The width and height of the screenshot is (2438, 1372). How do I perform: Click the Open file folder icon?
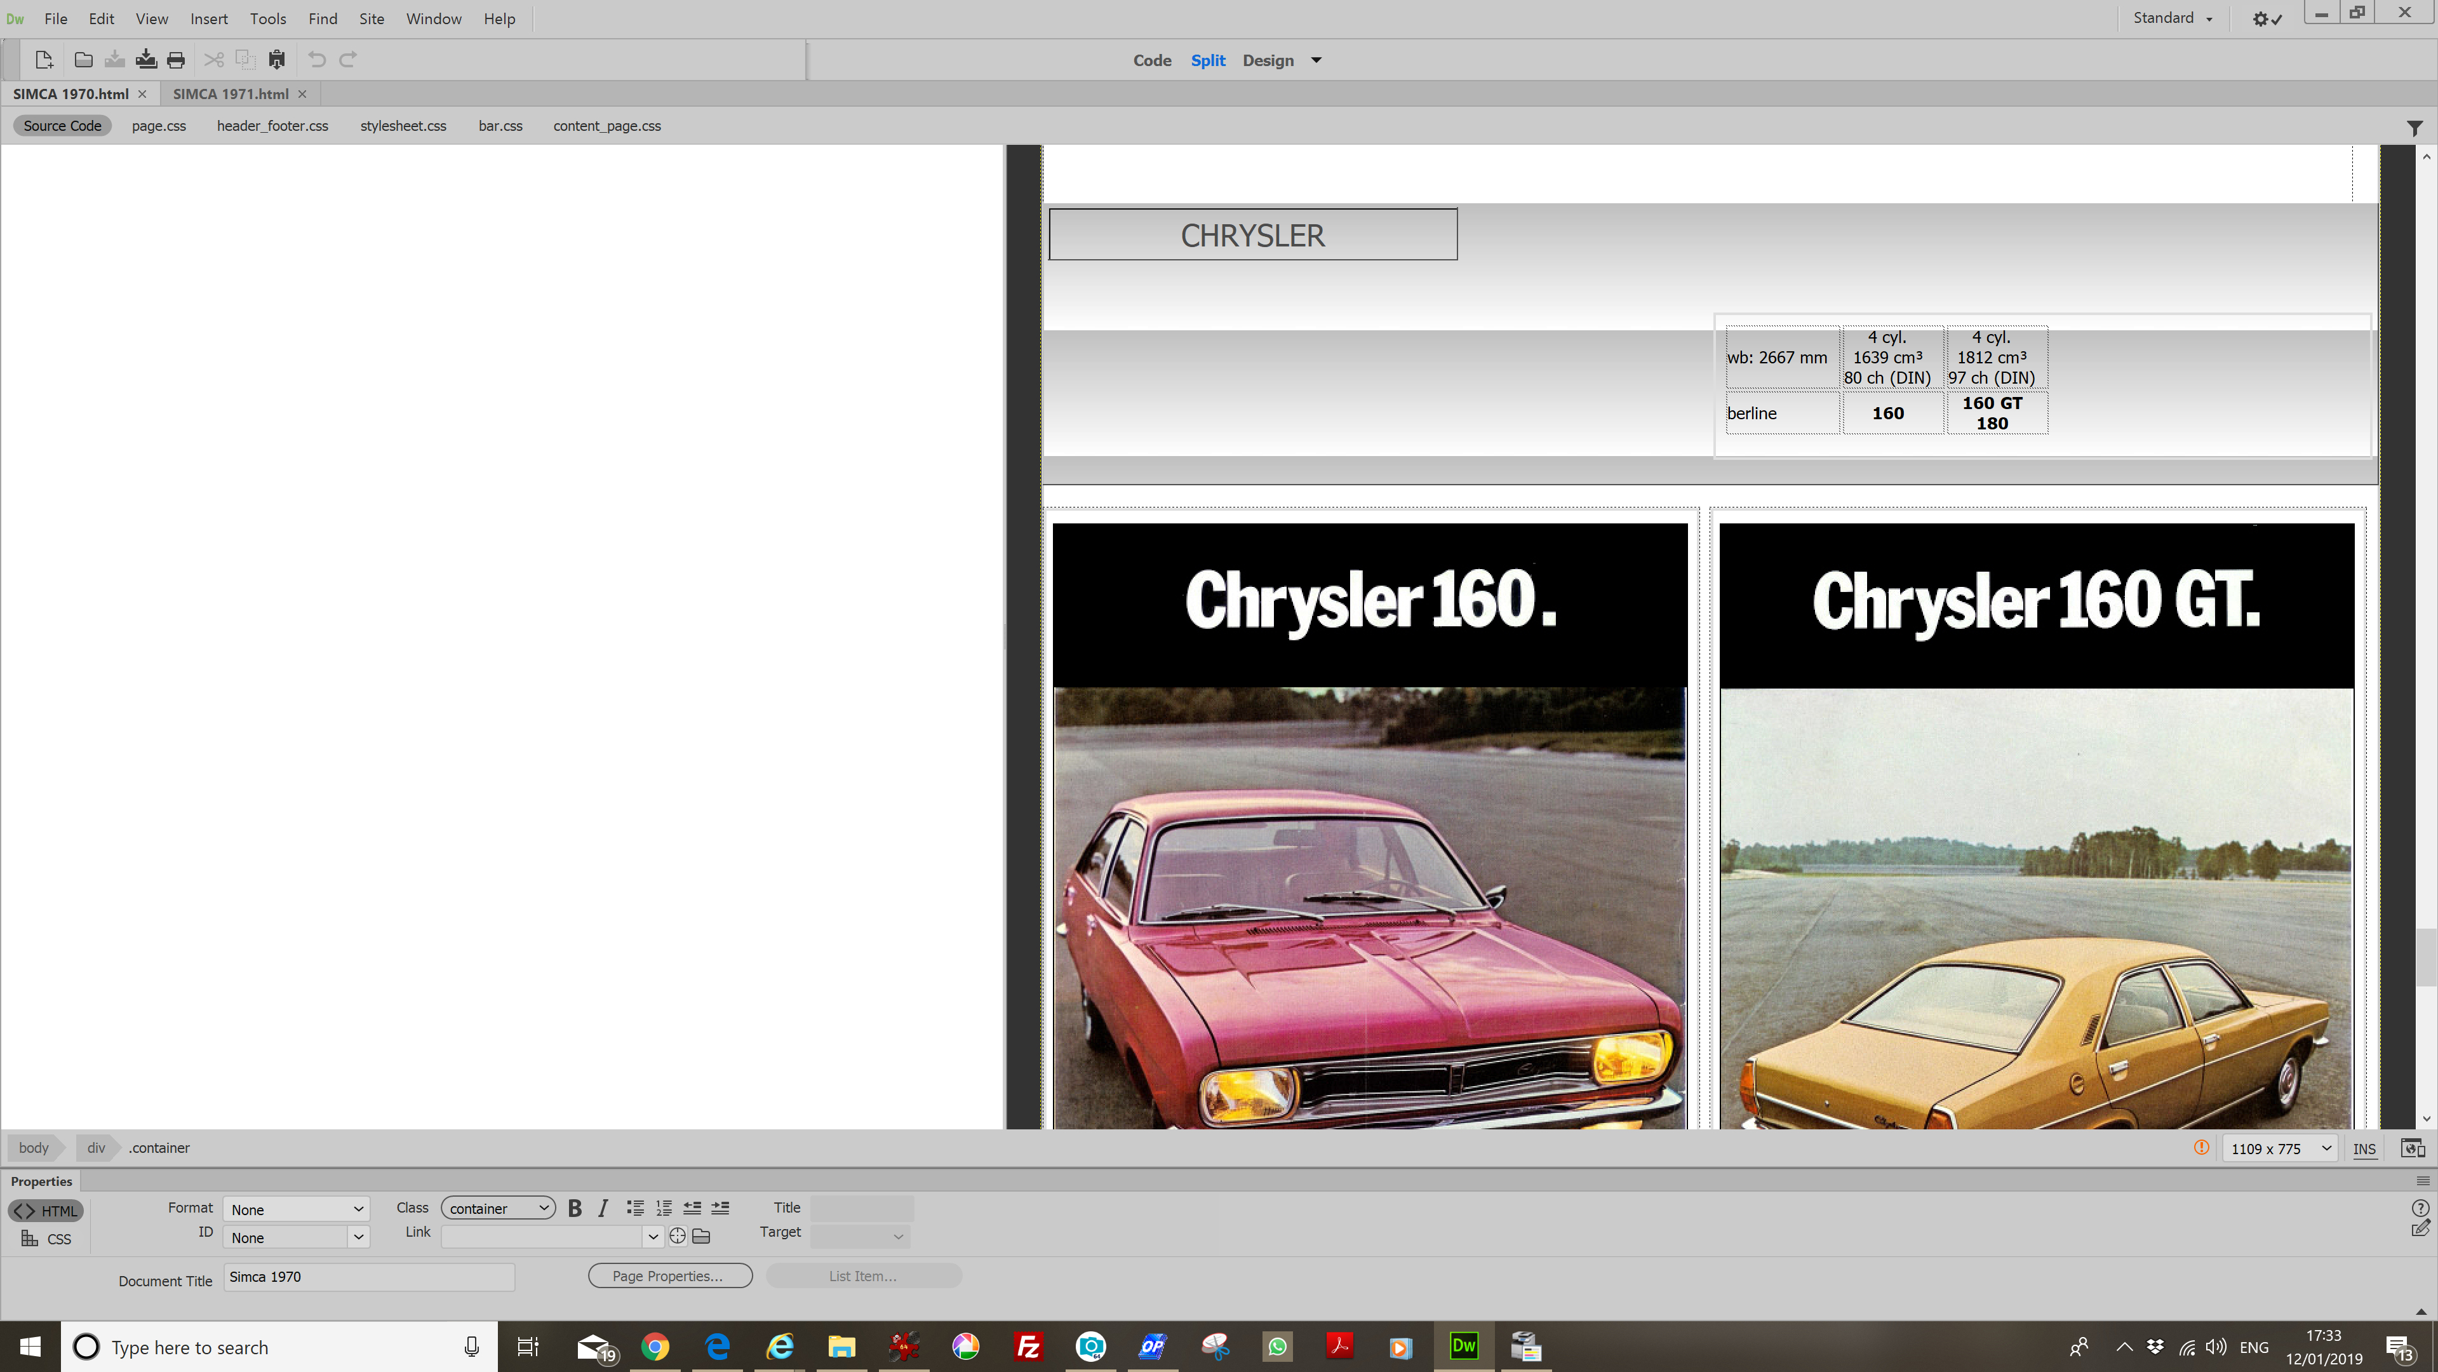coord(83,60)
